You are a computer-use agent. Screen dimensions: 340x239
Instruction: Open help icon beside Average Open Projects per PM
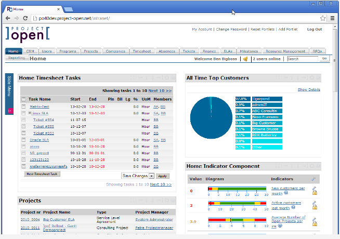(x=280, y=225)
